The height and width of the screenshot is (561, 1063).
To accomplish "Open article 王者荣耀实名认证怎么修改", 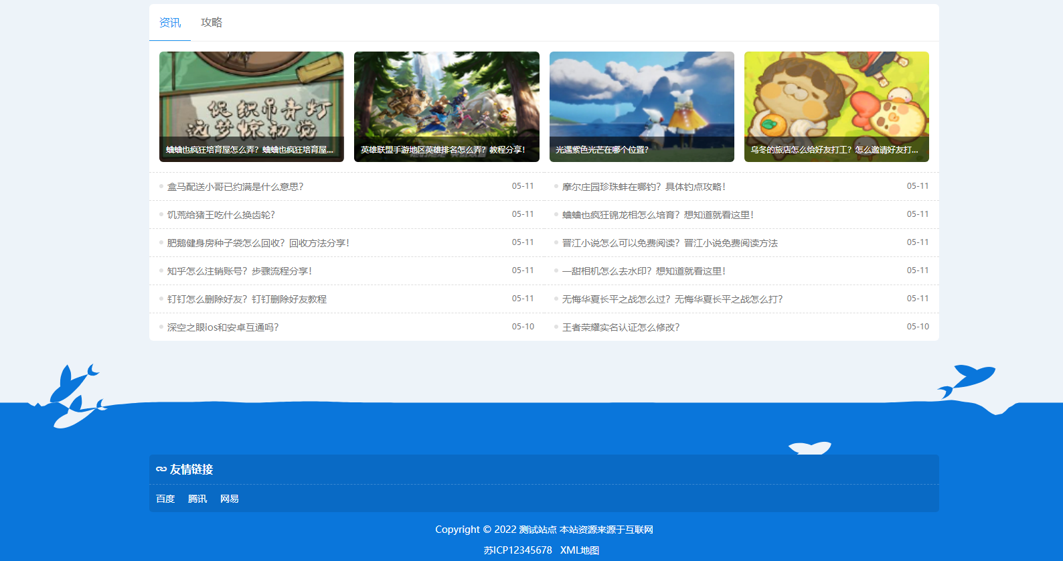I will 621,327.
